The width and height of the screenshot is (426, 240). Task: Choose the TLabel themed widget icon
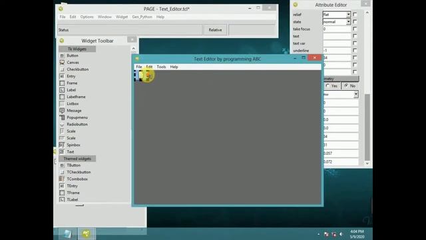[x=62, y=199]
